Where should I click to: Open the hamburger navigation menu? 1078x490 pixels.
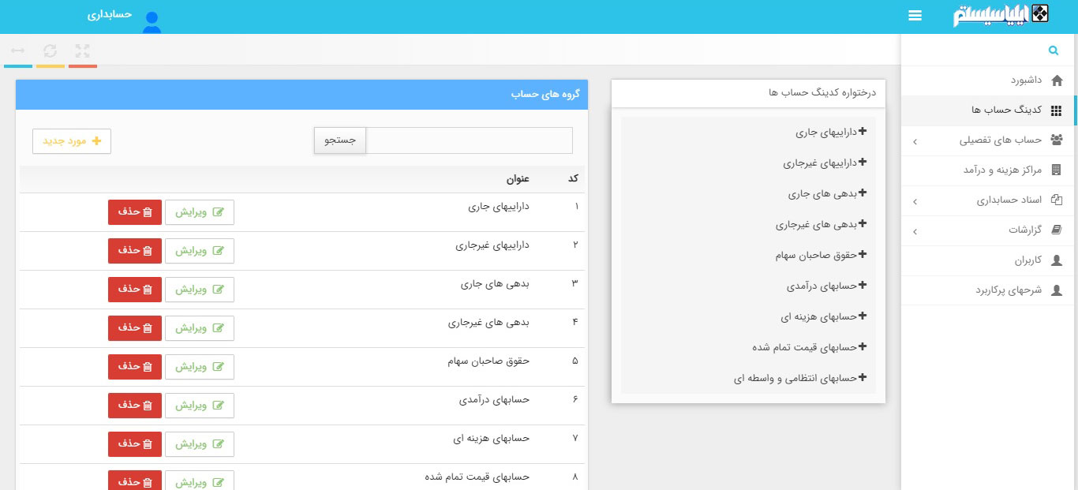pyautogui.click(x=915, y=15)
